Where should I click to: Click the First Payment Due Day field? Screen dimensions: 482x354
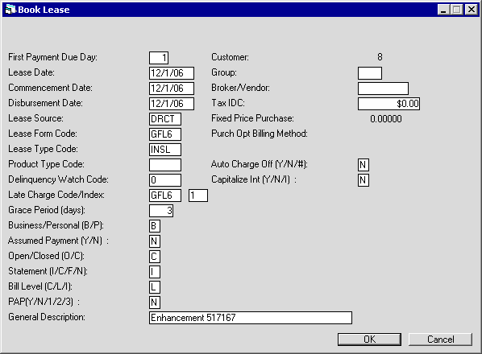click(x=159, y=58)
